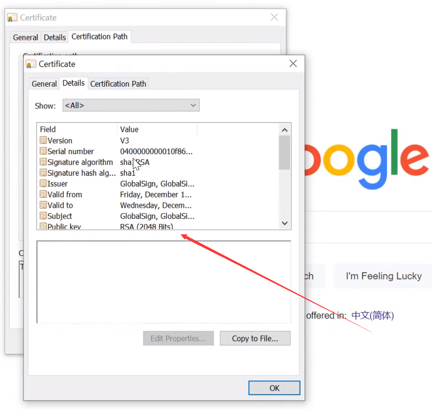Click the Valid from field icon
432x410 pixels.
[x=43, y=194]
